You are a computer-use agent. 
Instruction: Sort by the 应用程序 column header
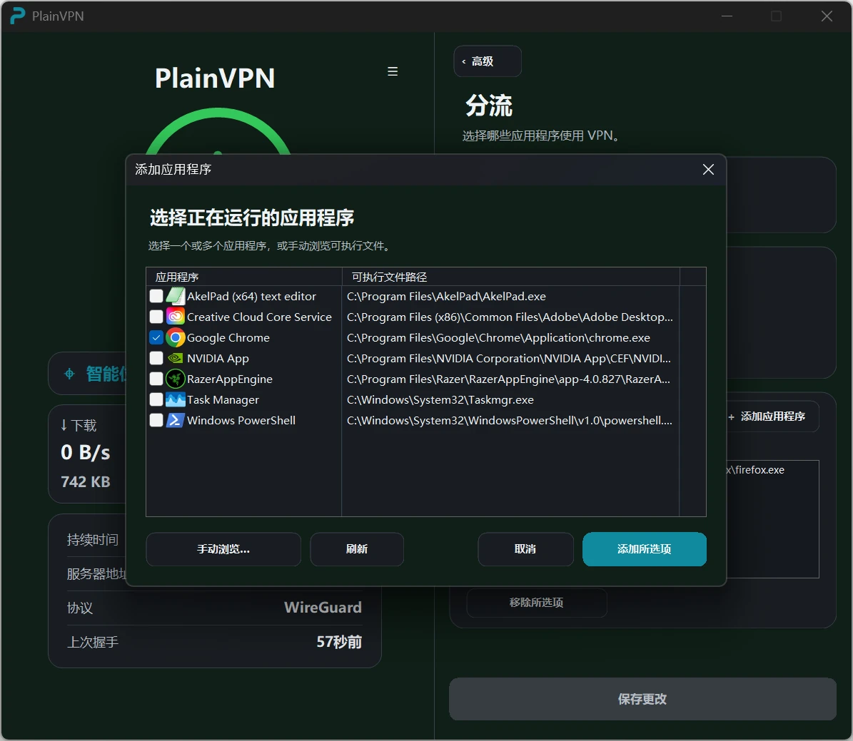[x=243, y=277]
